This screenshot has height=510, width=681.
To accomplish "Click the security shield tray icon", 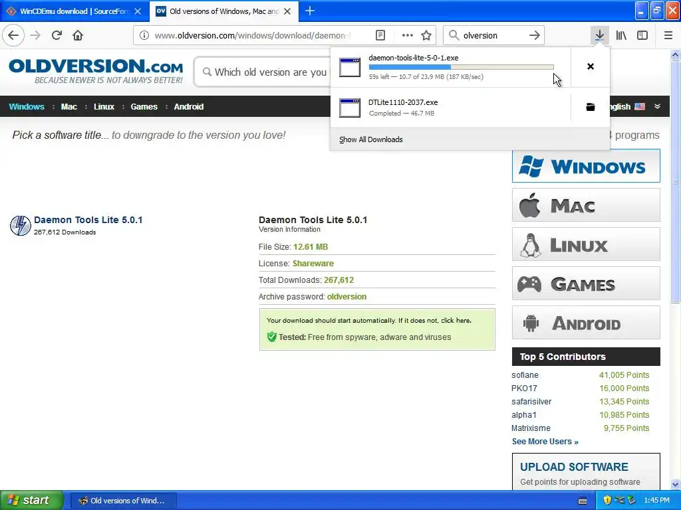I will (607, 500).
